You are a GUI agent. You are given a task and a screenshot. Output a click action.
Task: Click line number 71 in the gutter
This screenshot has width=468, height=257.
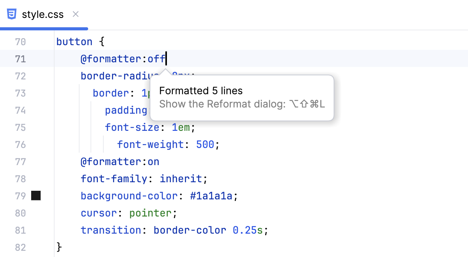click(x=20, y=58)
